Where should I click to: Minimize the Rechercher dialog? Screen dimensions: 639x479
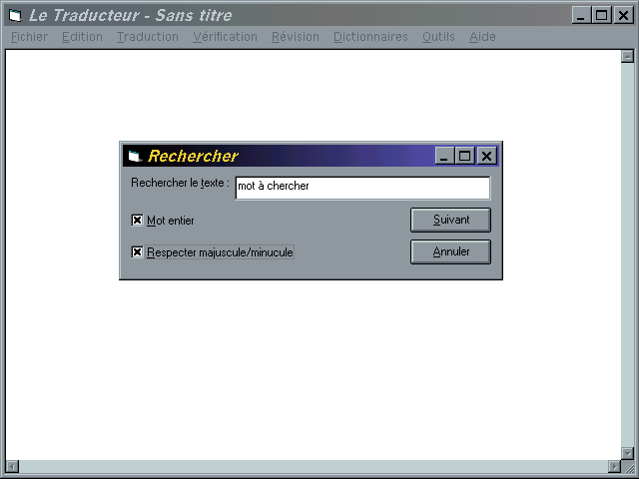pos(444,156)
